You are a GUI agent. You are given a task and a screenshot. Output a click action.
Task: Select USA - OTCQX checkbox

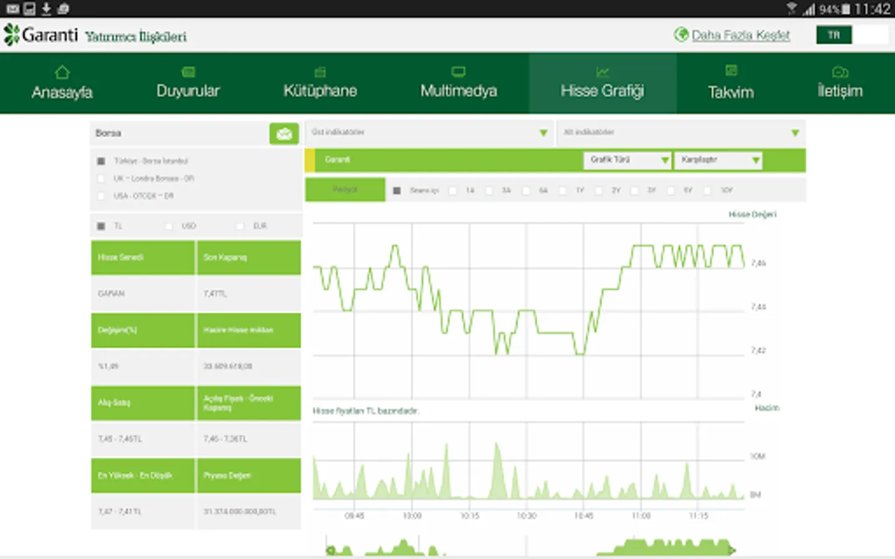pos(101,196)
